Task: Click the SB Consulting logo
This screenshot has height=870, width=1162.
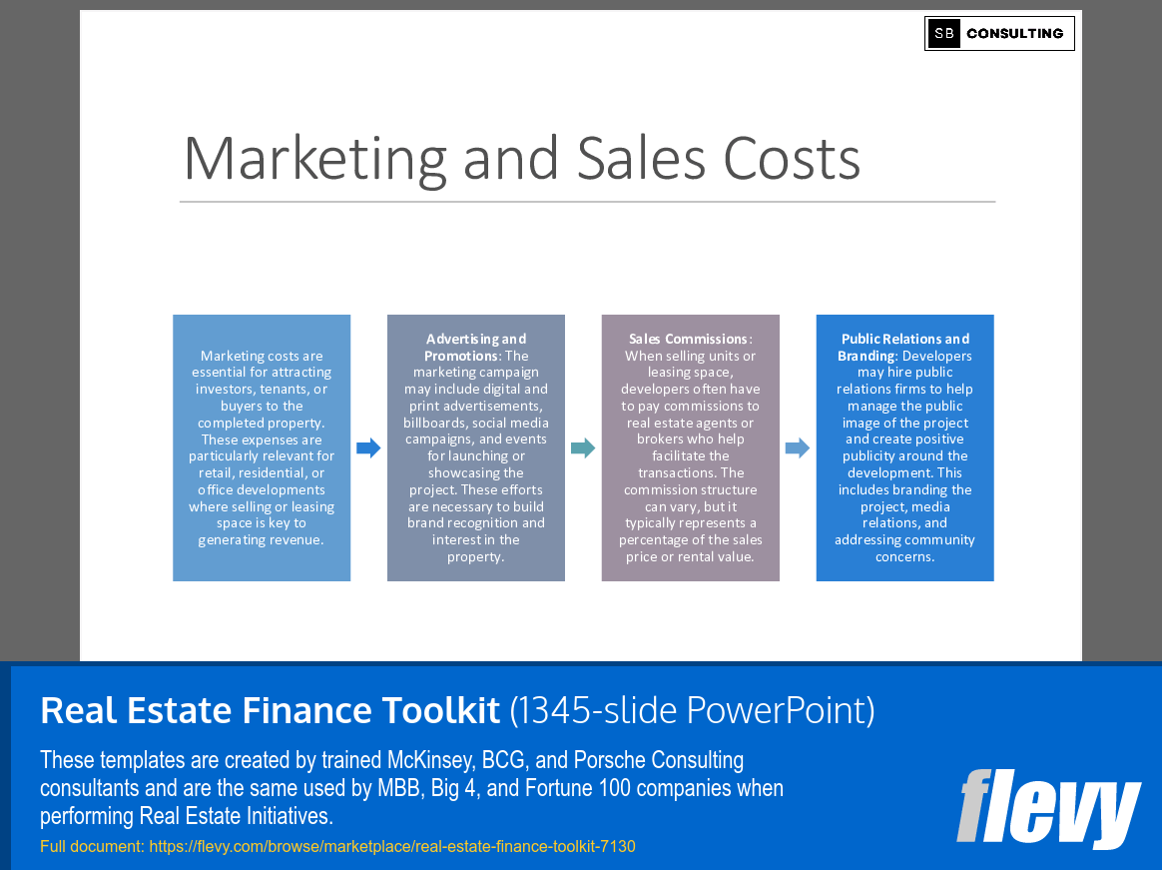Action: pyautogui.click(x=998, y=33)
